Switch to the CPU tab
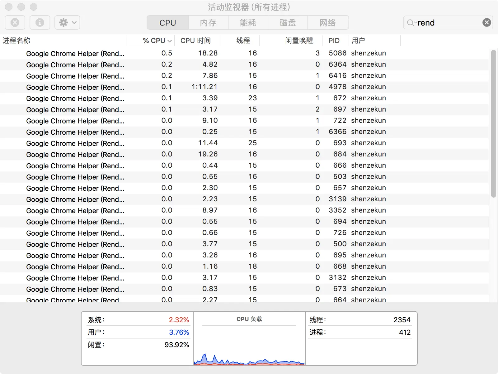The height and width of the screenshot is (374, 498). click(x=167, y=22)
